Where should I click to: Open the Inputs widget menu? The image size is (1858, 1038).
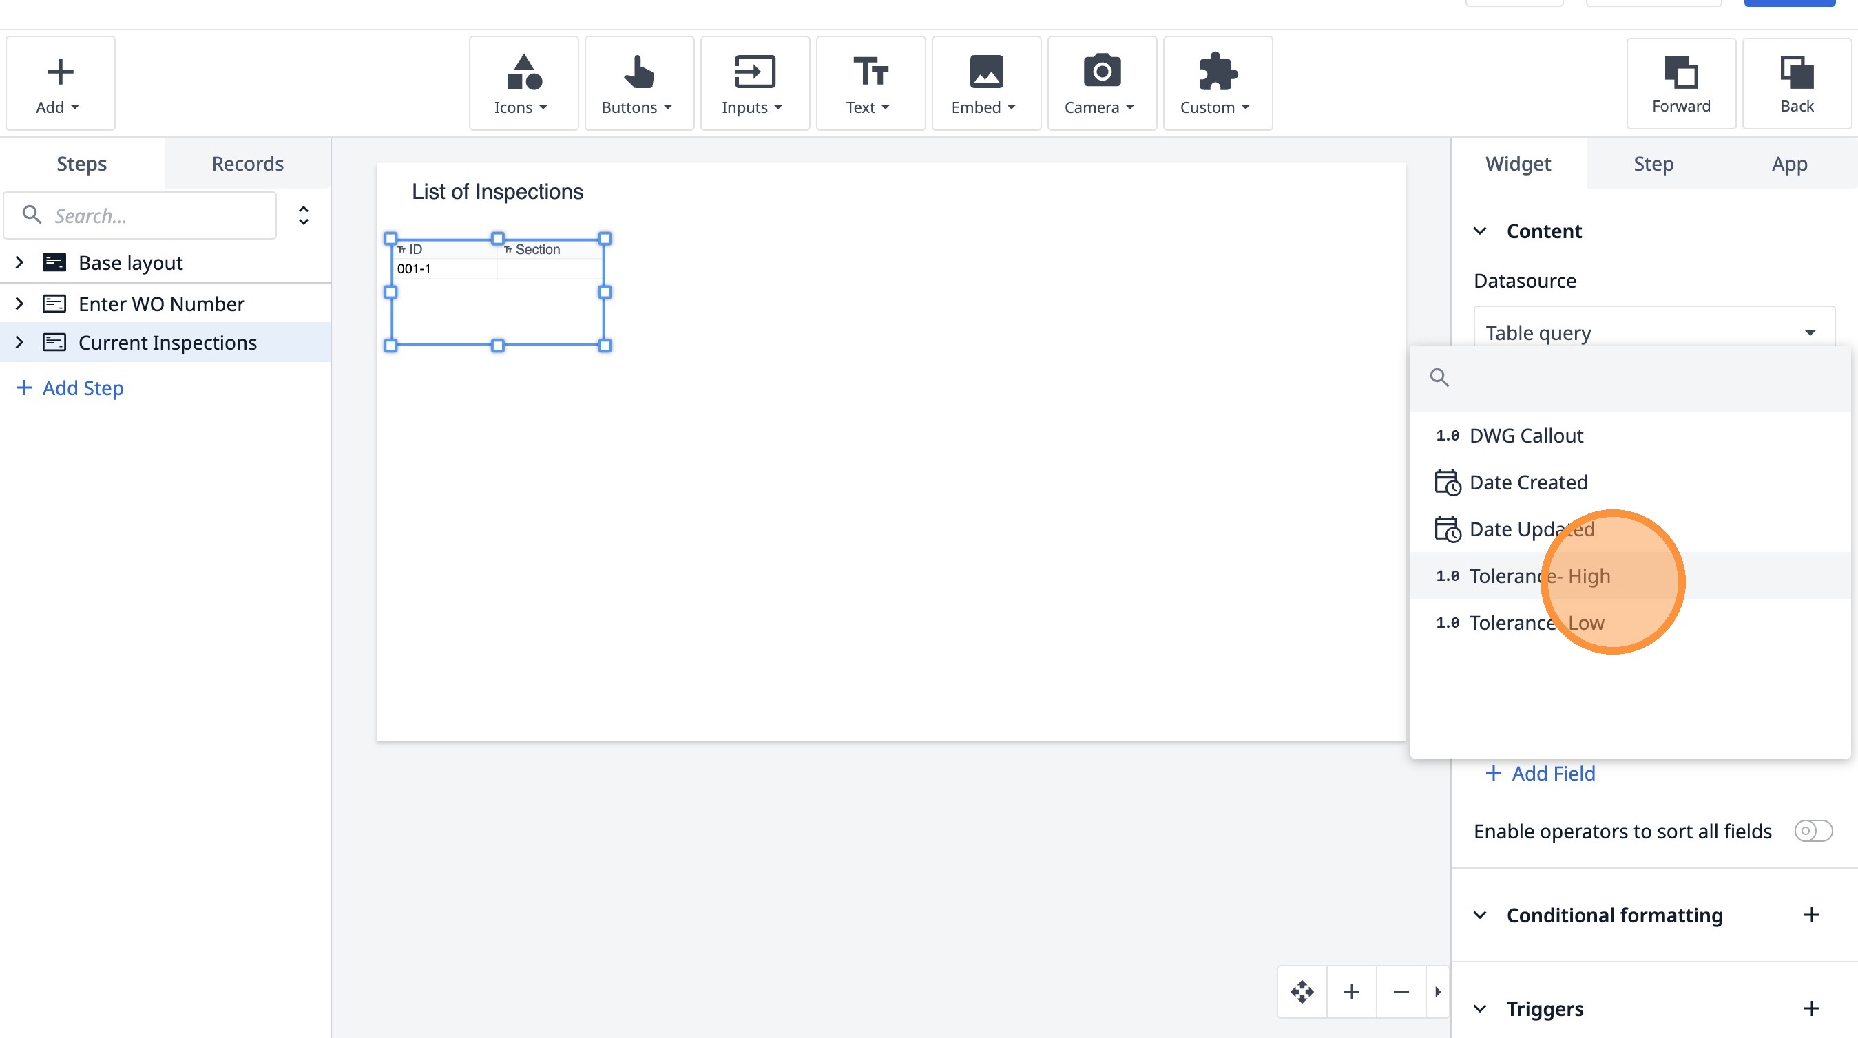pyautogui.click(x=753, y=83)
